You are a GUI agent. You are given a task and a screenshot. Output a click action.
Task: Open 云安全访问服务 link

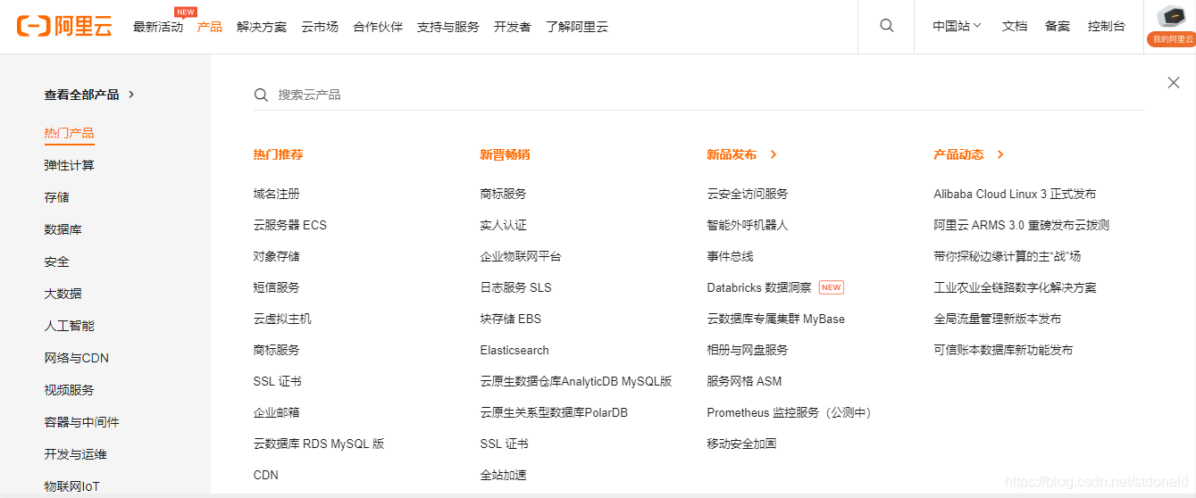click(x=748, y=194)
